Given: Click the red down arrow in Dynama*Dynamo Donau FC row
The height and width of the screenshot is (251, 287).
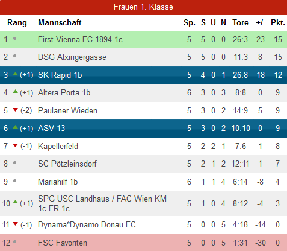Looking at the screenshot, I should [x=15, y=224].
